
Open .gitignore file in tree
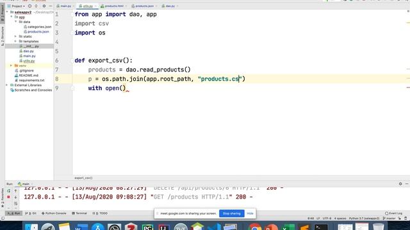click(x=24, y=71)
